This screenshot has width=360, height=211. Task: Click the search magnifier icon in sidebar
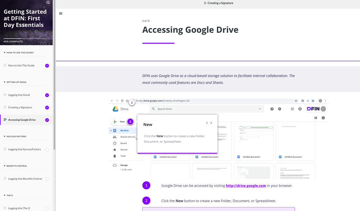point(48,3)
